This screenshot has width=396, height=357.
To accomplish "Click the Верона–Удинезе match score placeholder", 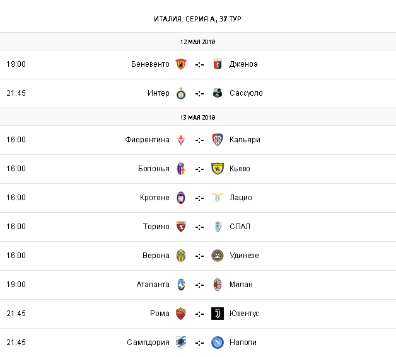I will pos(199,256).
